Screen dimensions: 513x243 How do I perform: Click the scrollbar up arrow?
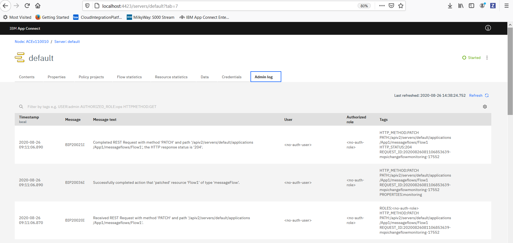(510, 25)
